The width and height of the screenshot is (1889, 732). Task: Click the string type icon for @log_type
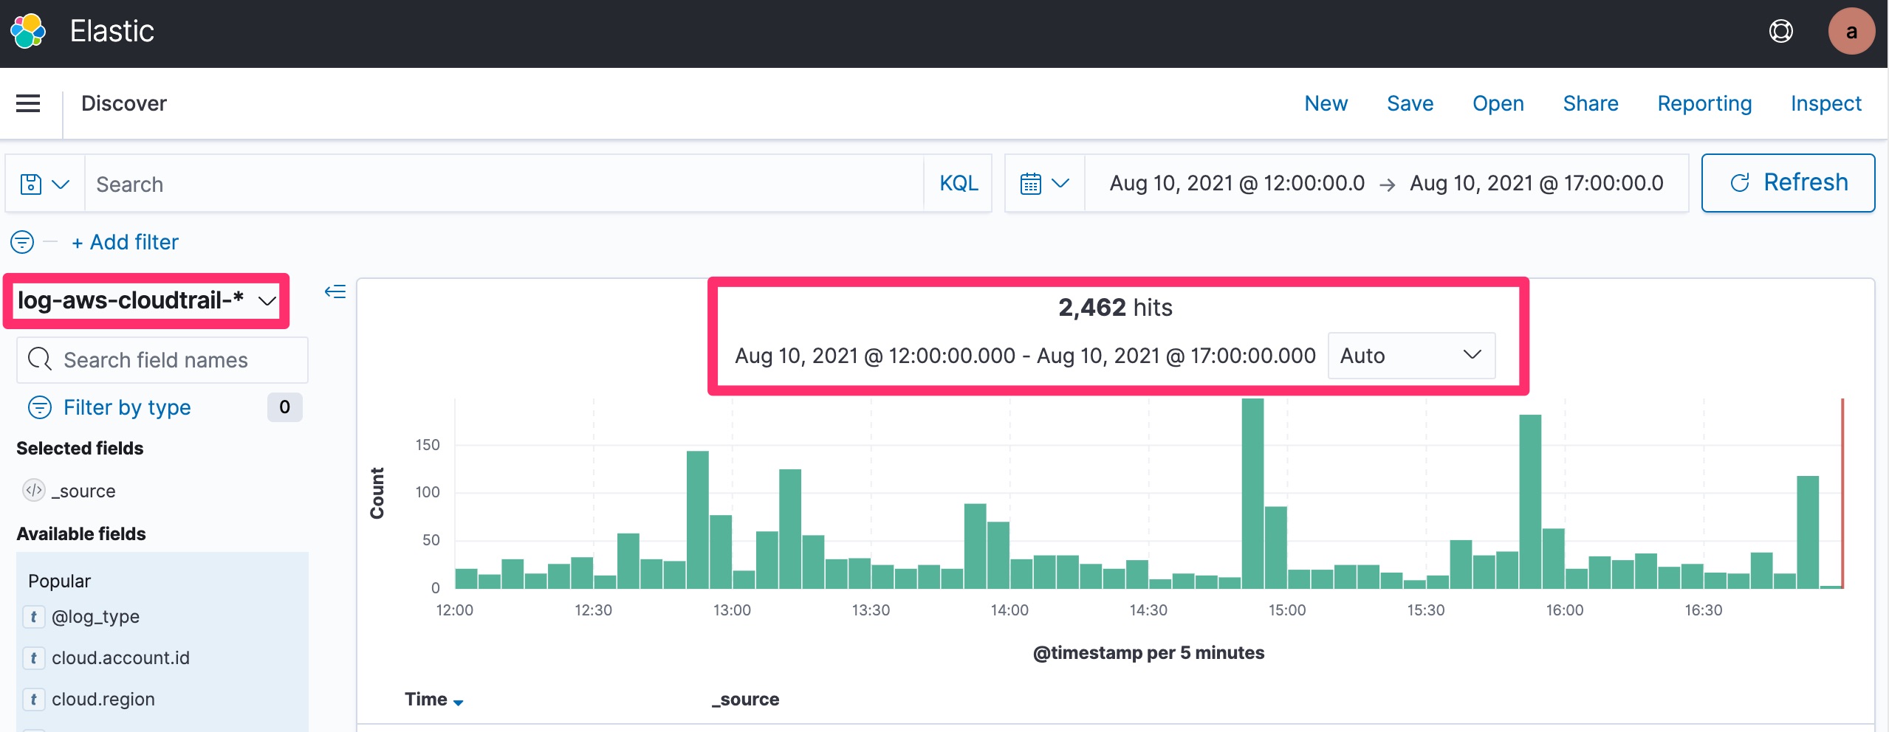(x=33, y=616)
